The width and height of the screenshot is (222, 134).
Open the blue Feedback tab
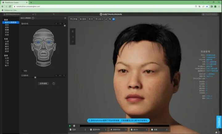tap(219, 122)
